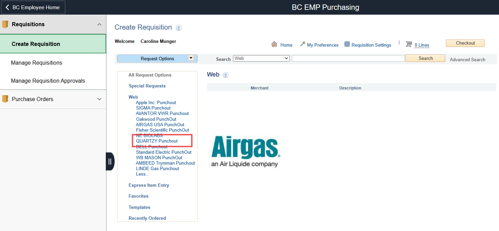Collapse the side navigation panel handle
The width and height of the screenshot is (499, 231).
(110, 161)
